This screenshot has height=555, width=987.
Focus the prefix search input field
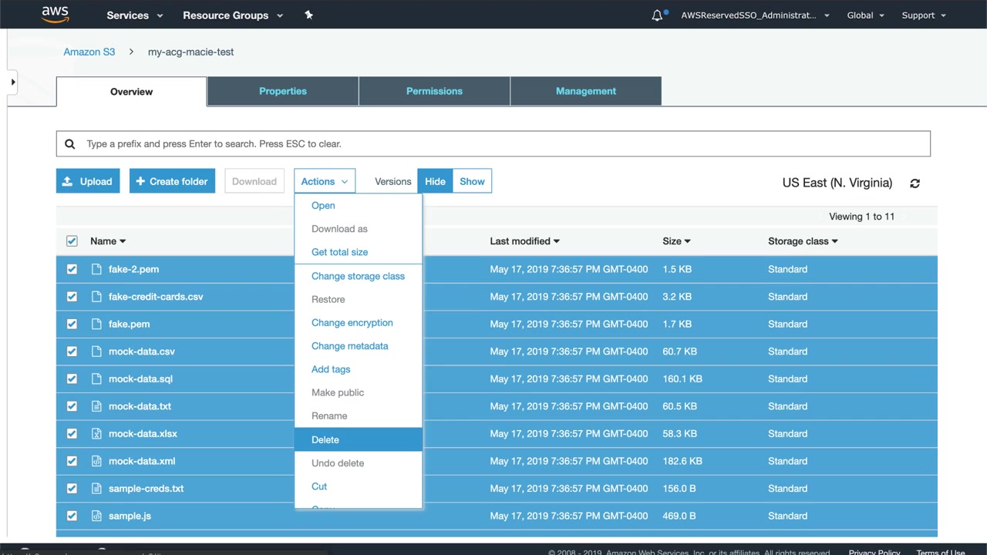pos(493,144)
